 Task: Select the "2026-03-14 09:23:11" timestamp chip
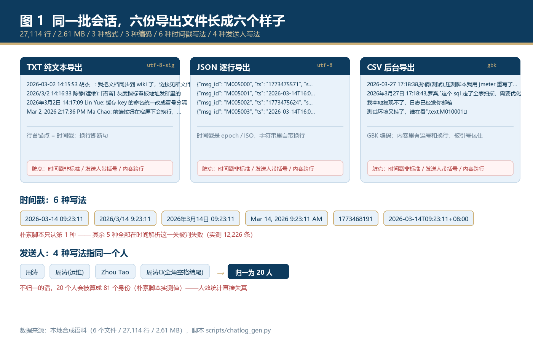(54, 218)
